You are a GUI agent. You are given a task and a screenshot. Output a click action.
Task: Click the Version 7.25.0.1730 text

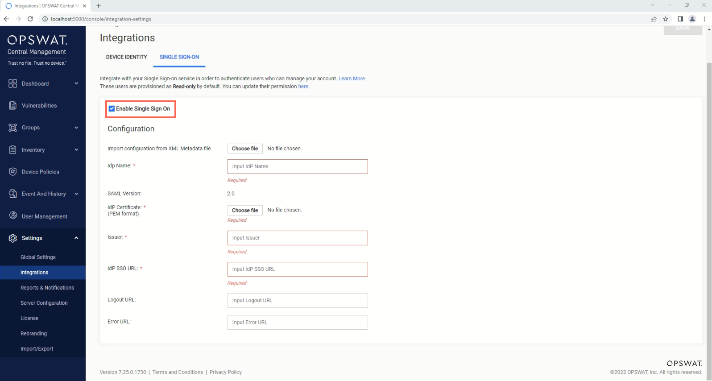pyautogui.click(x=123, y=372)
